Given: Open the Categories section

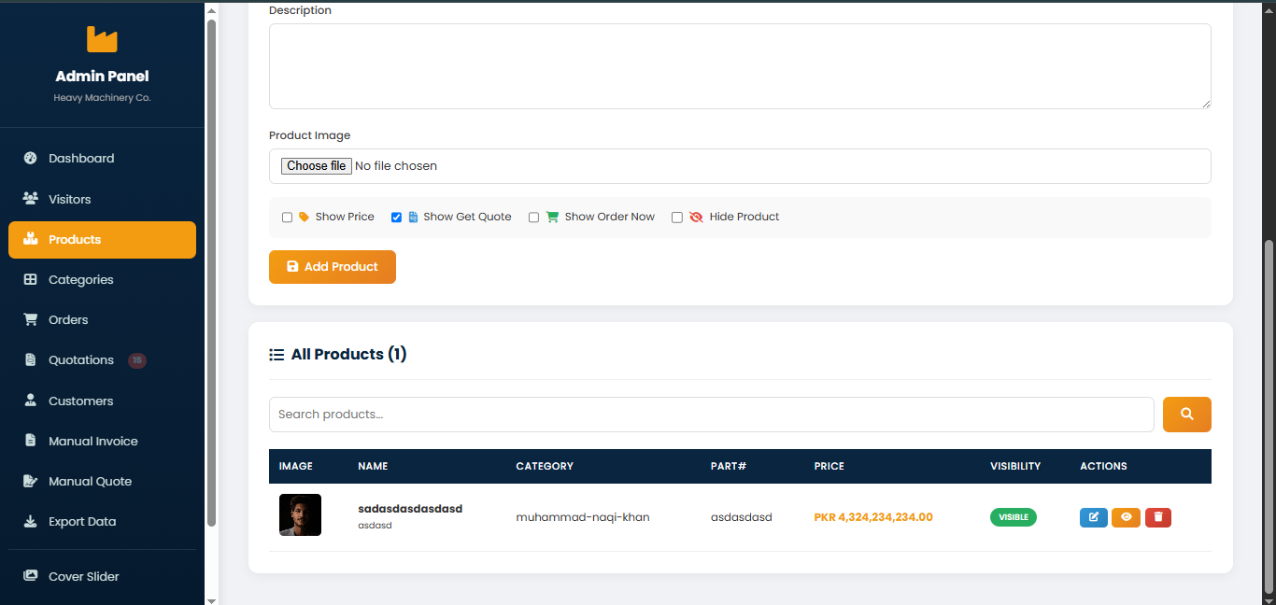Looking at the screenshot, I should [x=102, y=279].
